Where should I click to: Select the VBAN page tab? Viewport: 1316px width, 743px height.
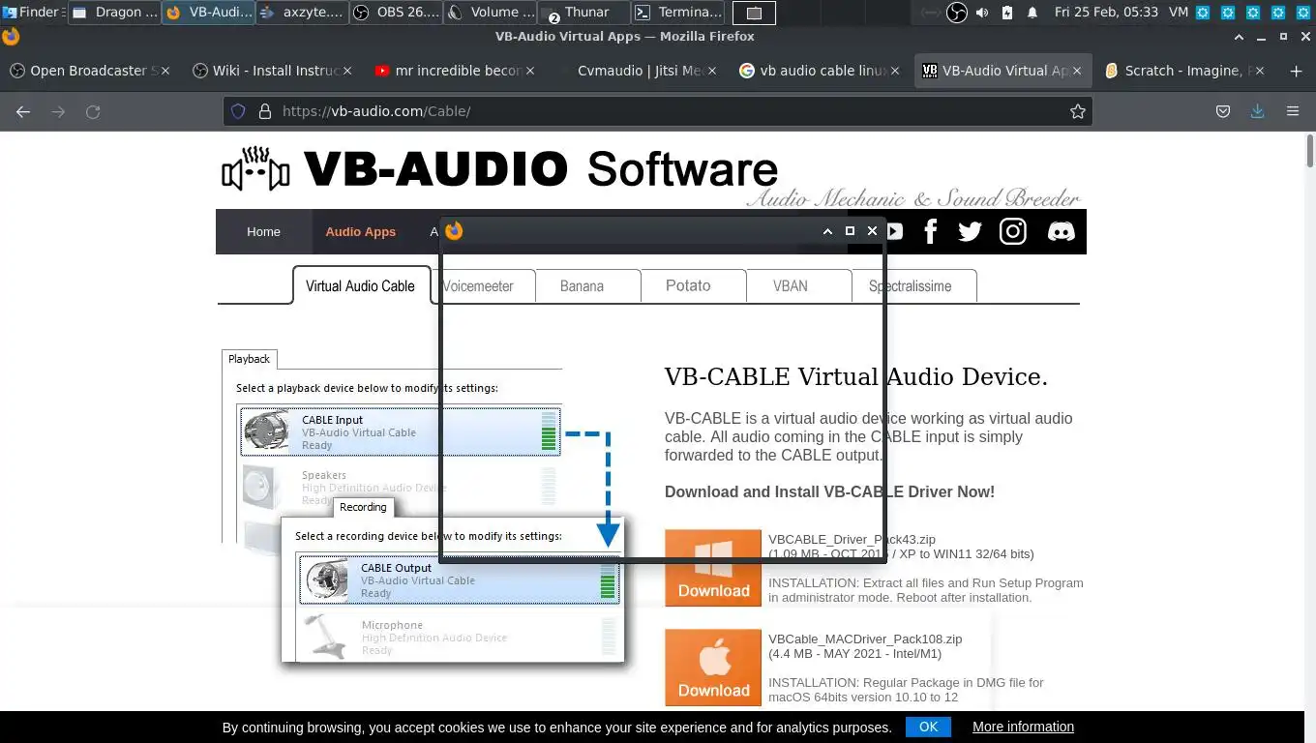790,286
